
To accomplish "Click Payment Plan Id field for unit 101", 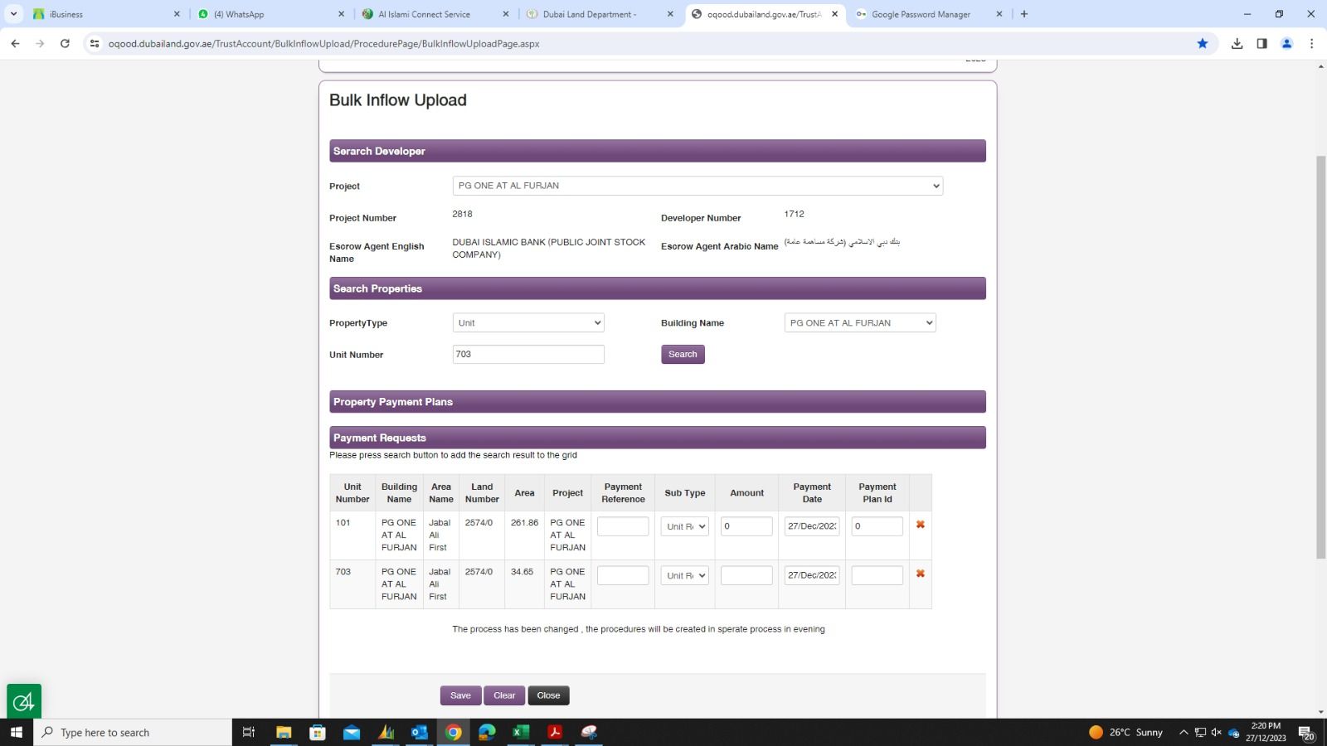I will (x=877, y=526).
